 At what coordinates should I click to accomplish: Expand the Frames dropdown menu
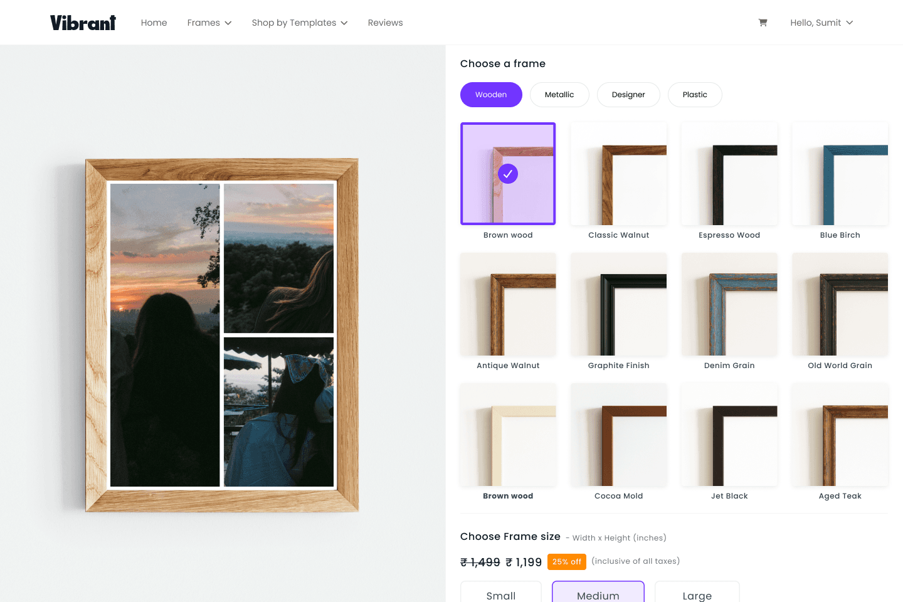point(209,23)
